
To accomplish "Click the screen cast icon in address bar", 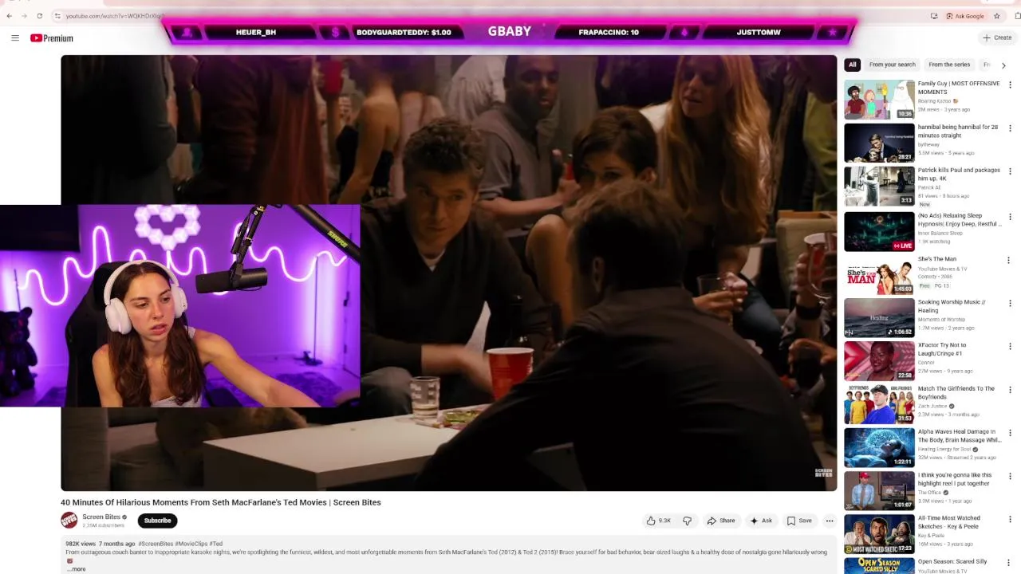I will [934, 16].
